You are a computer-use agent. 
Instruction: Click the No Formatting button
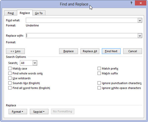coord(63,112)
